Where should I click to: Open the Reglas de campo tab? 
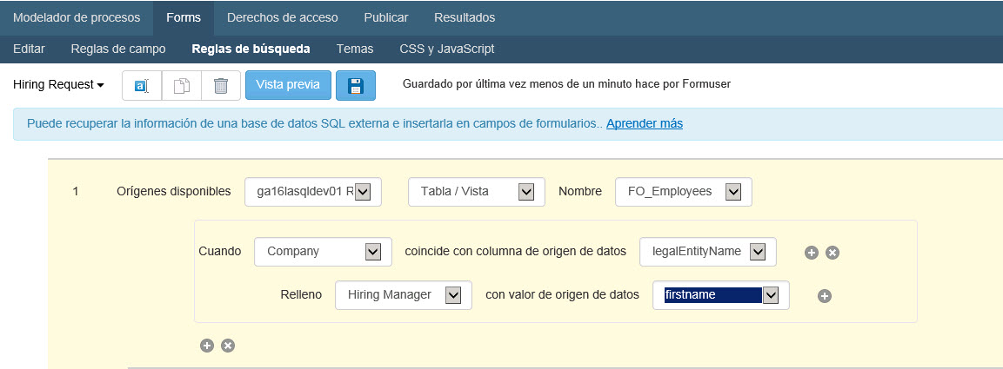118,49
